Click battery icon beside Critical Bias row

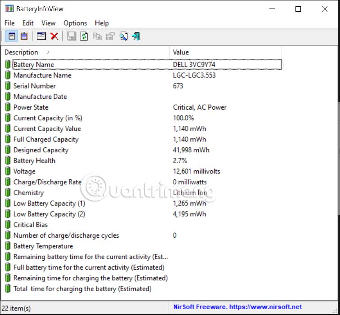point(8,225)
